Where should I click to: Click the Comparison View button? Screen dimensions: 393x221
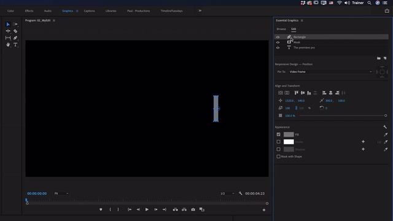(x=202, y=209)
